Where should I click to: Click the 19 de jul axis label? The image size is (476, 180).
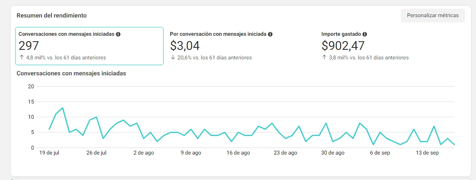50,153
